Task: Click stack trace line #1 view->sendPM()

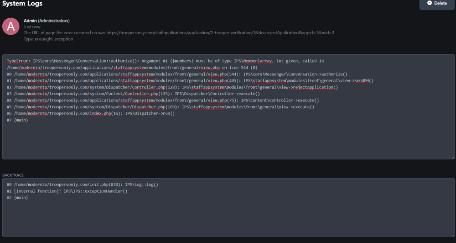Action: pos(190,81)
